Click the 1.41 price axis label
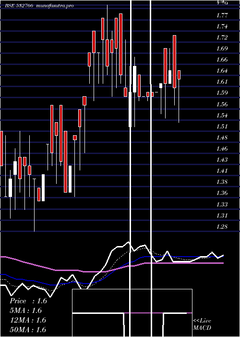 (222, 171)
